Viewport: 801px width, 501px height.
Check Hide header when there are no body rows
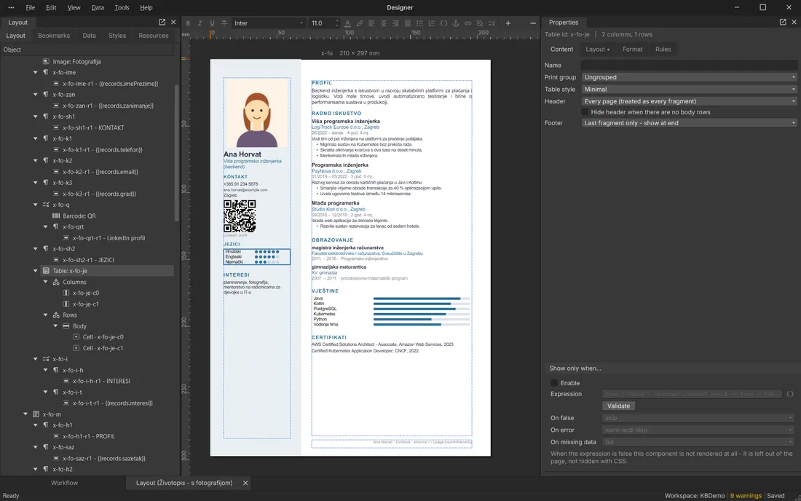(x=585, y=112)
